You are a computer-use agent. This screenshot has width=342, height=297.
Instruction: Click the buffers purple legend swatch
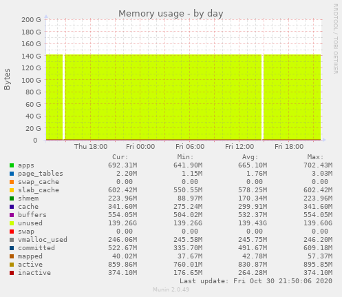12,215
